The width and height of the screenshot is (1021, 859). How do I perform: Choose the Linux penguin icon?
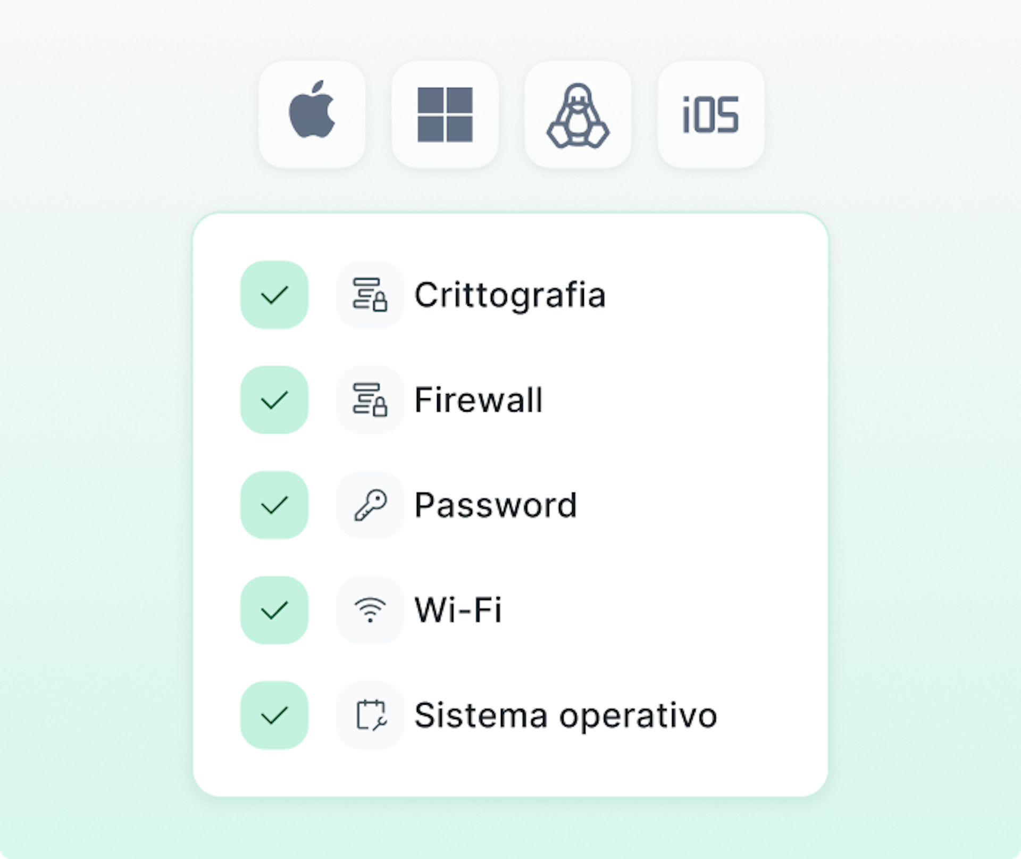[578, 114]
